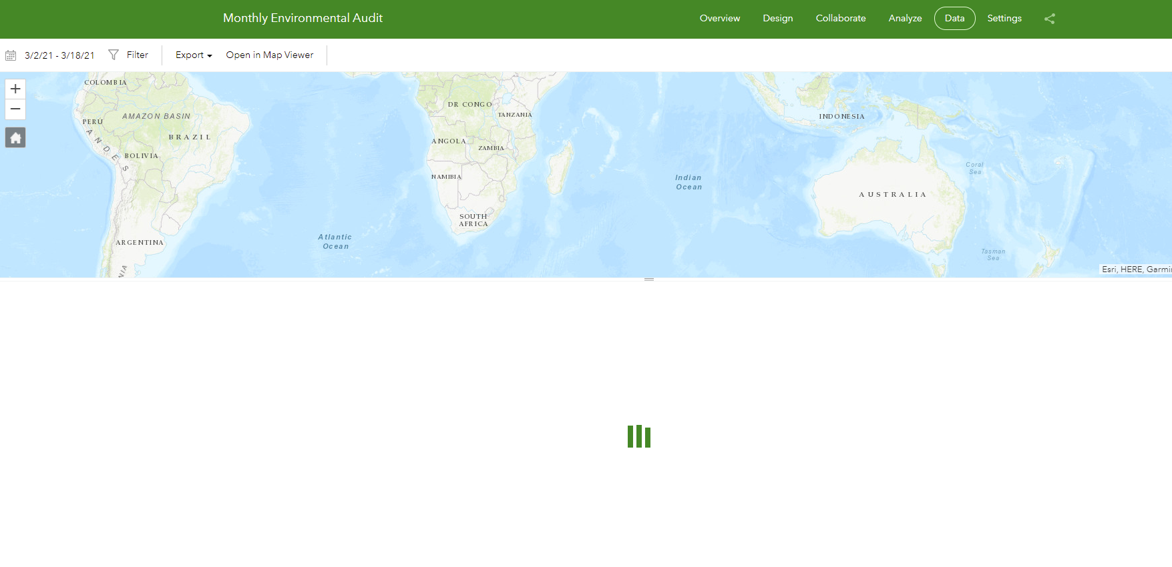Screen dimensions: 1172x567
Task: Click the ARGENTINA map label
Action: coord(140,243)
